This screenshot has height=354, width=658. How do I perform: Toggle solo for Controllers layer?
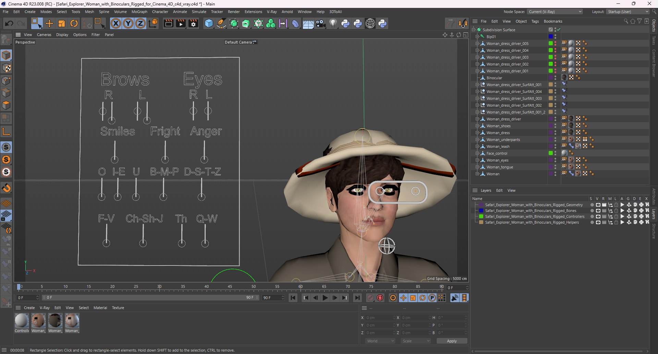(592, 216)
